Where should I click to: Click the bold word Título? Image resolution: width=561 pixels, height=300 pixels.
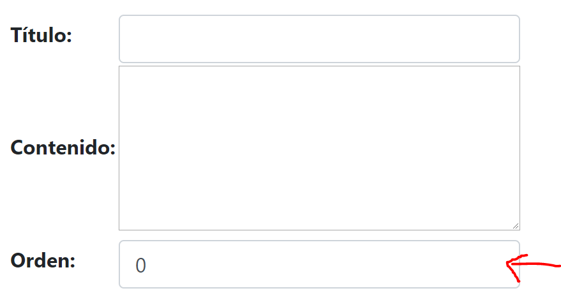[x=41, y=36]
